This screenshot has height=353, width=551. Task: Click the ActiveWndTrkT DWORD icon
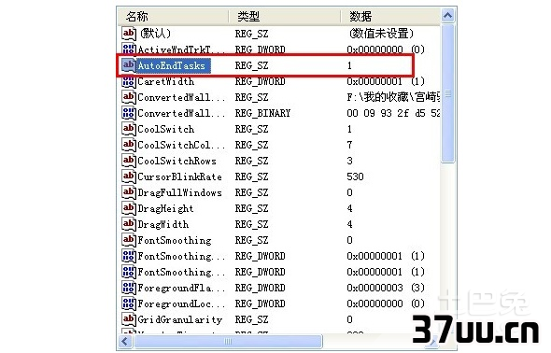[x=128, y=49]
